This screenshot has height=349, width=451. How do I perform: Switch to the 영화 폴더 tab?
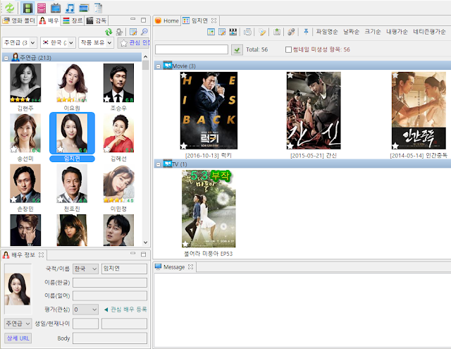tap(19, 20)
